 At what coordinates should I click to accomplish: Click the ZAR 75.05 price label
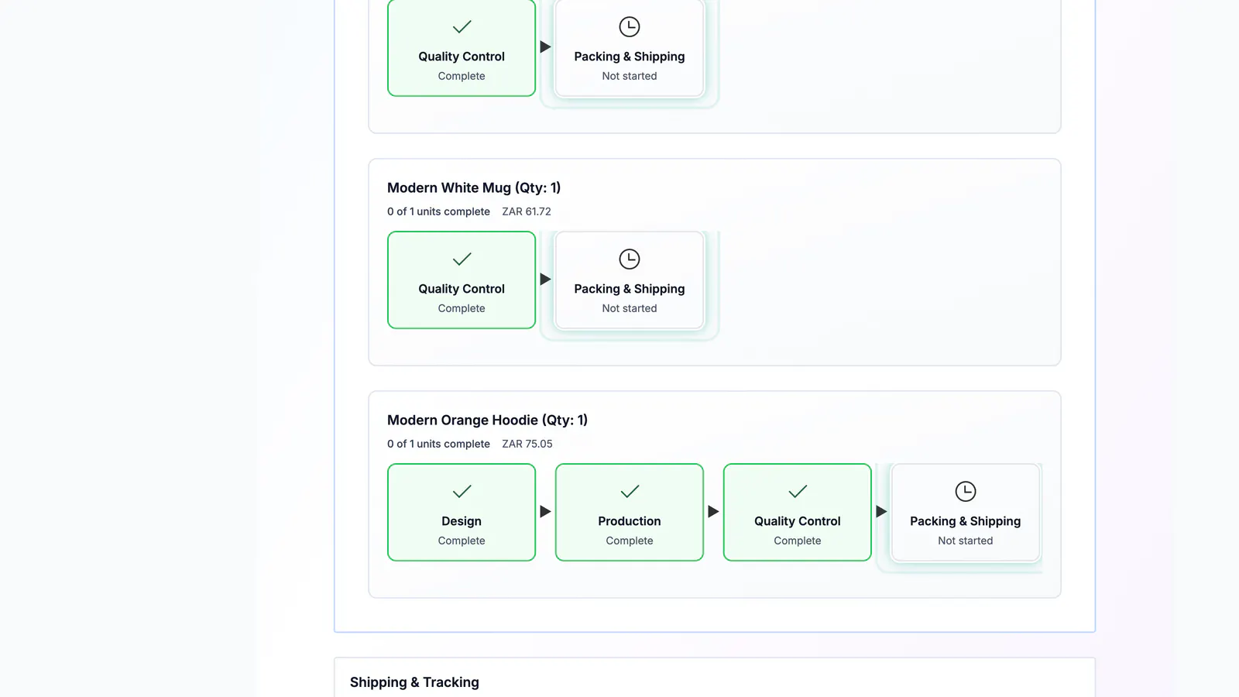pyautogui.click(x=527, y=444)
